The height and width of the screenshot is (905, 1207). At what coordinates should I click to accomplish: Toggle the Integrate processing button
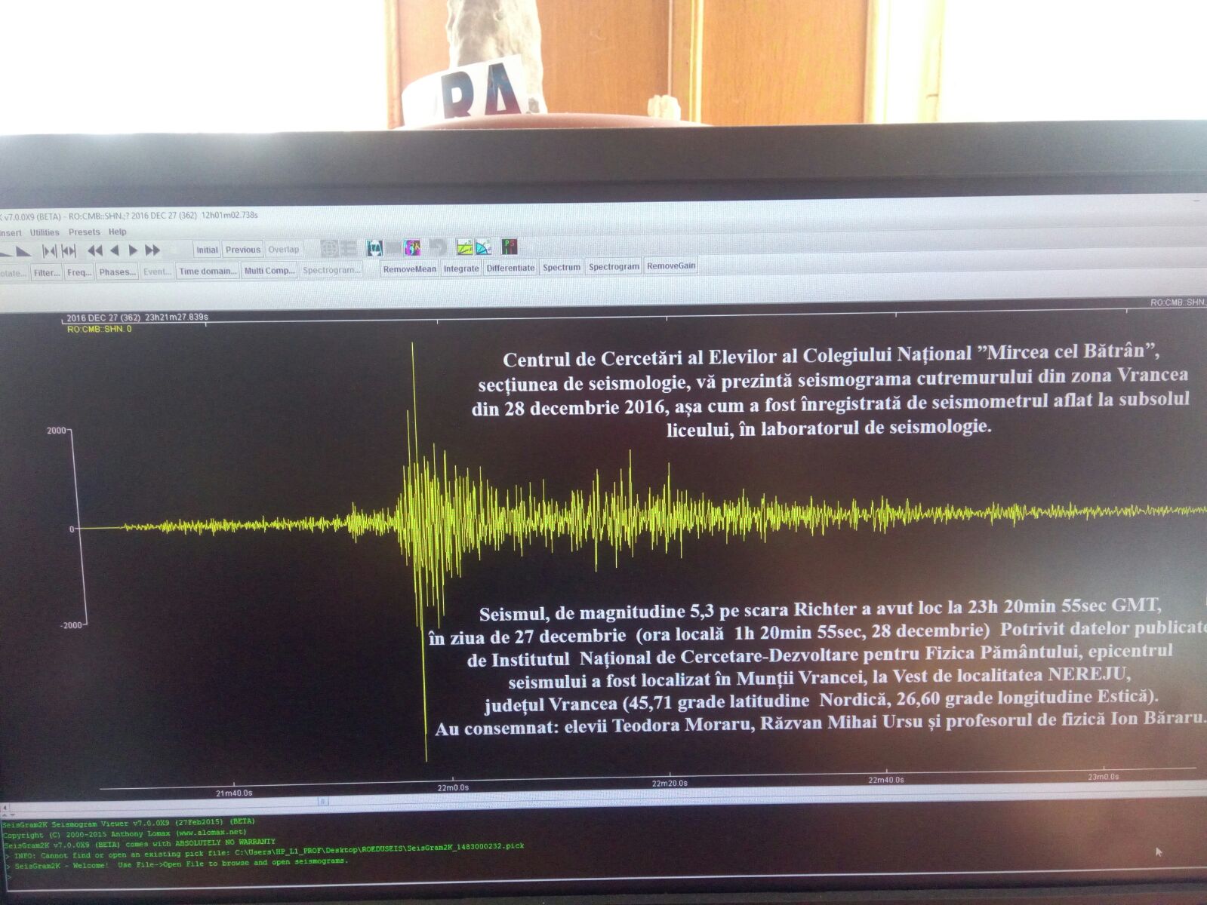tap(461, 268)
